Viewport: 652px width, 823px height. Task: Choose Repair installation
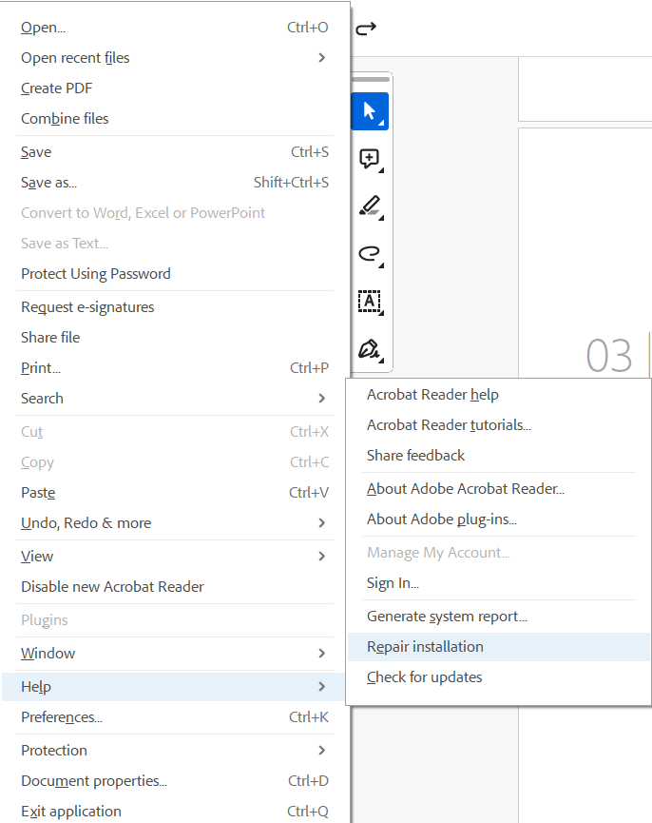coord(425,647)
